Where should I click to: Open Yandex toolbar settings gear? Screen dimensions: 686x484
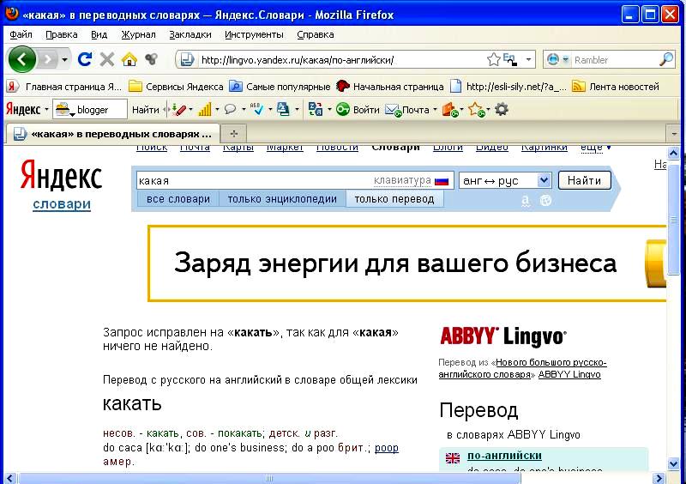pyautogui.click(x=502, y=109)
